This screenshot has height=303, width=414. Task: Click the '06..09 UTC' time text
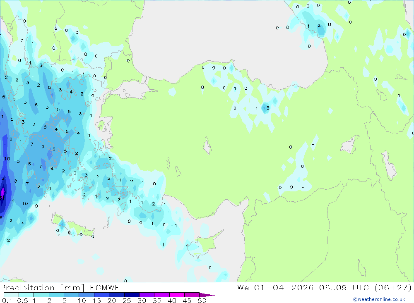pos(344,287)
